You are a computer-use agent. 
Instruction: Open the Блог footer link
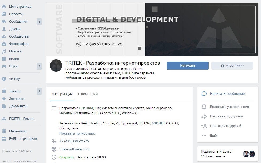point(6,161)
